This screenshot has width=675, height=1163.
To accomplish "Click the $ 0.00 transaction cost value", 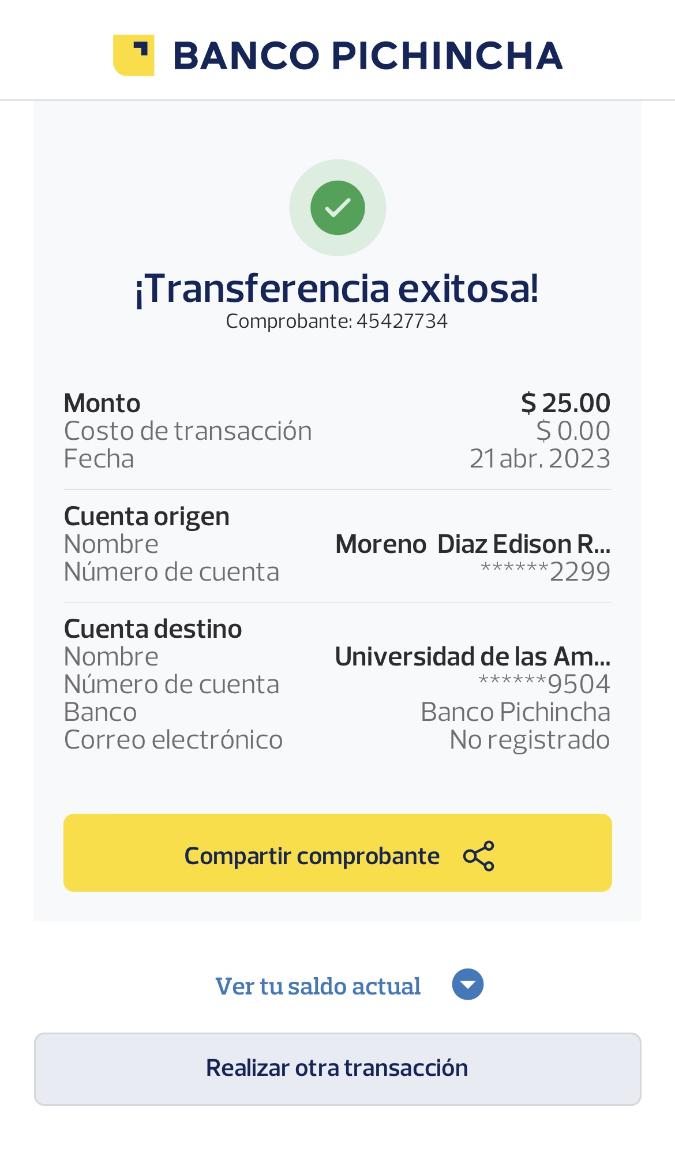I will [x=573, y=431].
